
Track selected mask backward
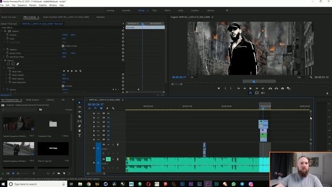[x=68, y=71]
